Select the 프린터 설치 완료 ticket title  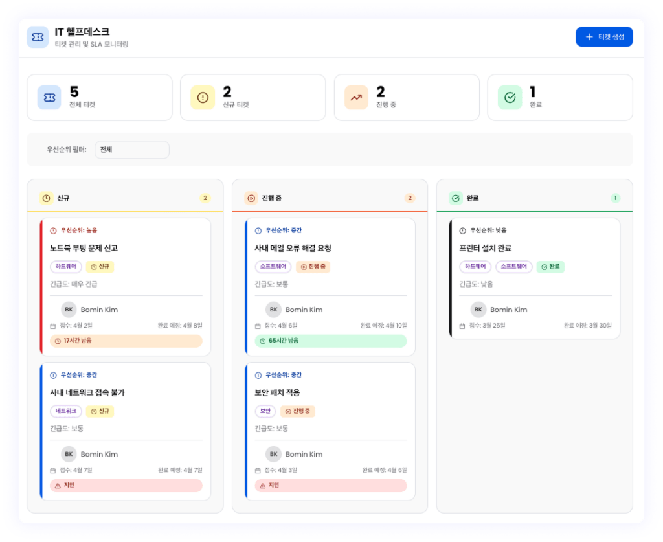point(485,248)
